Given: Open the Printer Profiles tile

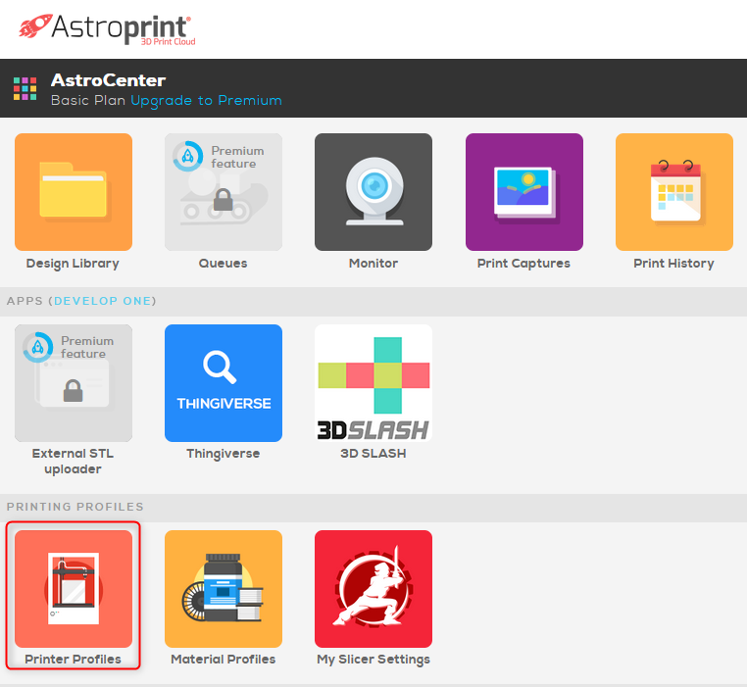Looking at the screenshot, I should pyautogui.click(x=74, y=589).
